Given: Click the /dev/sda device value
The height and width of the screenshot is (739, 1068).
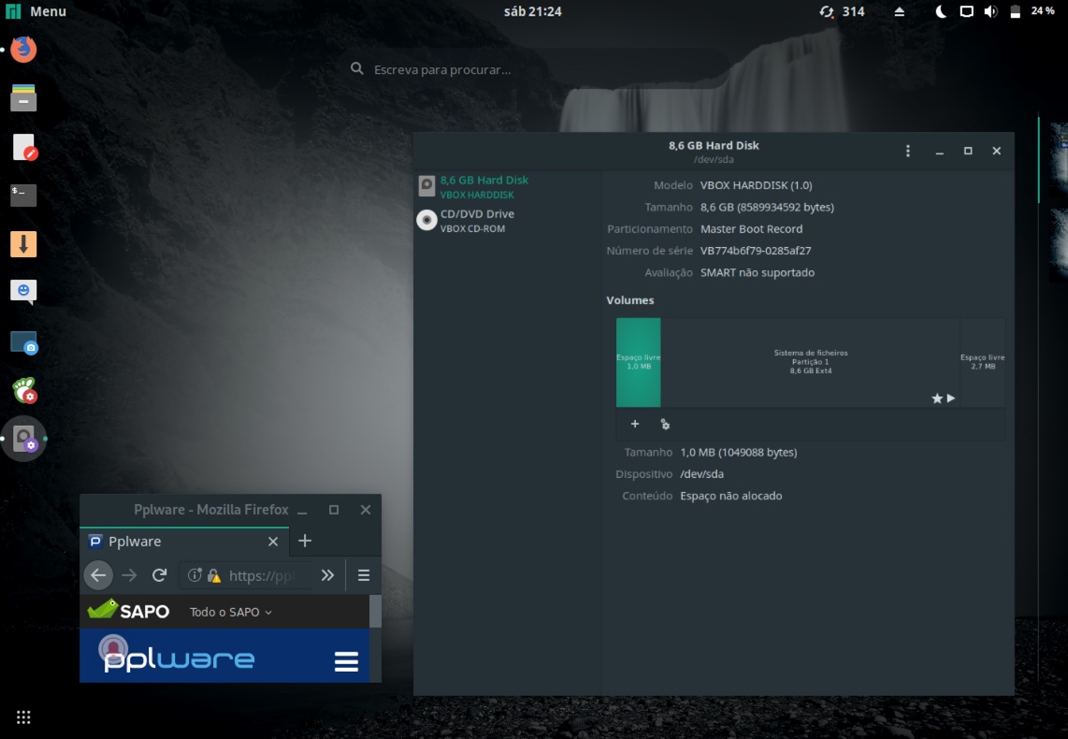Looking at the screenshot, I should point(701,474).
